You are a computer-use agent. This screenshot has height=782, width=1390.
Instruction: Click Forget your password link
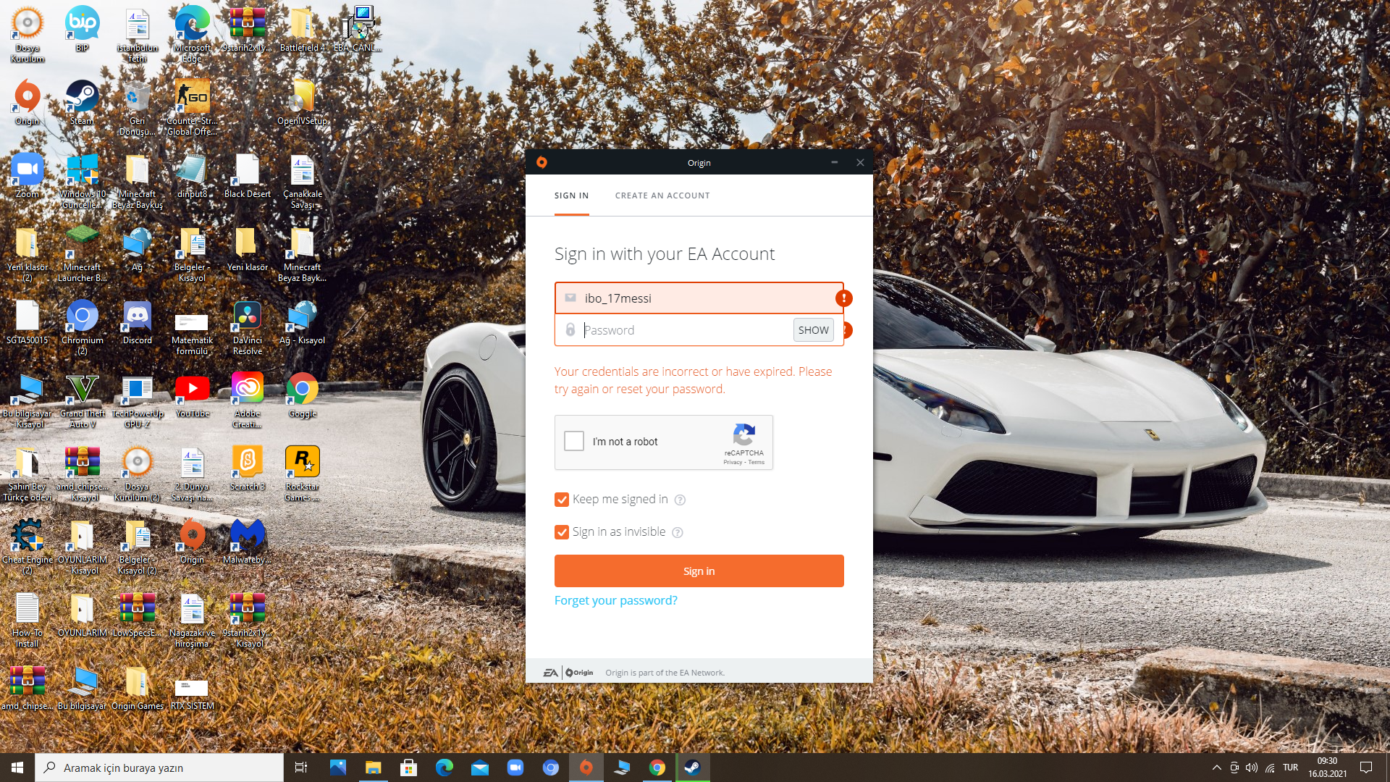pyautogui.click(x=615, y=600)
